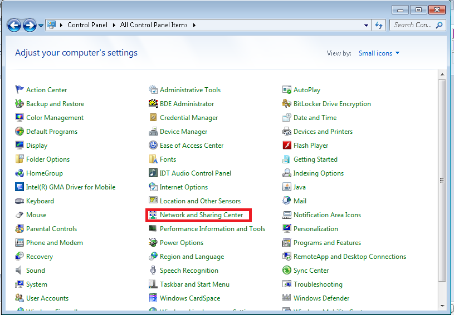
Task: Open the Devices and Printers link
Action: (x=323, y=131)
